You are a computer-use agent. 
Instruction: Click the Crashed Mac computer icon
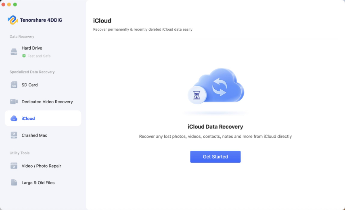pos(14,135)
